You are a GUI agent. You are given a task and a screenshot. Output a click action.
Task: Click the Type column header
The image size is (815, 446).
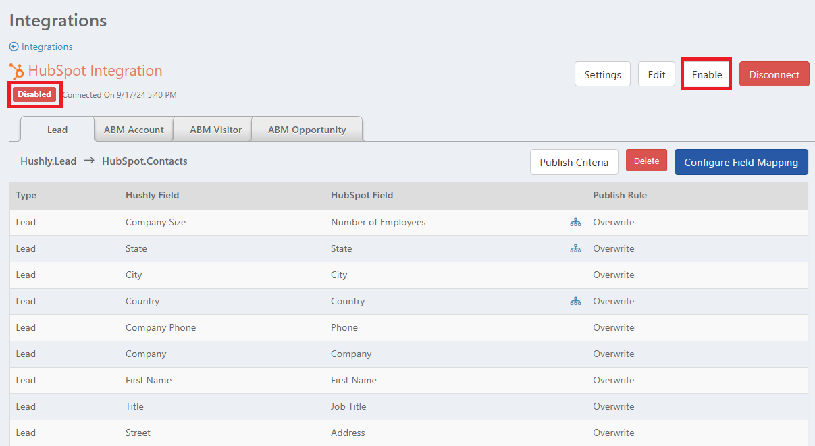click(26, 195)
